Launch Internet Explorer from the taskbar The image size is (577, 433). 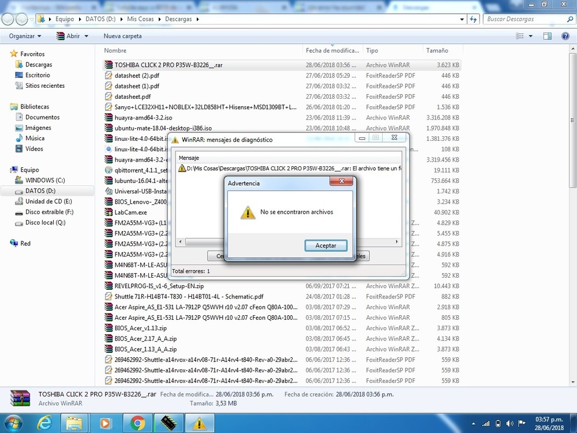click(x=44, y=423)
